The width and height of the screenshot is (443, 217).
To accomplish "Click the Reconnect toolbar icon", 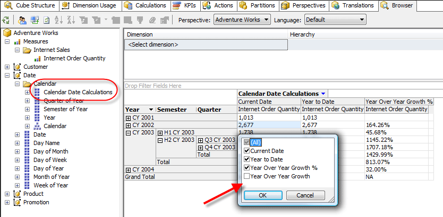I will [35, 20].
